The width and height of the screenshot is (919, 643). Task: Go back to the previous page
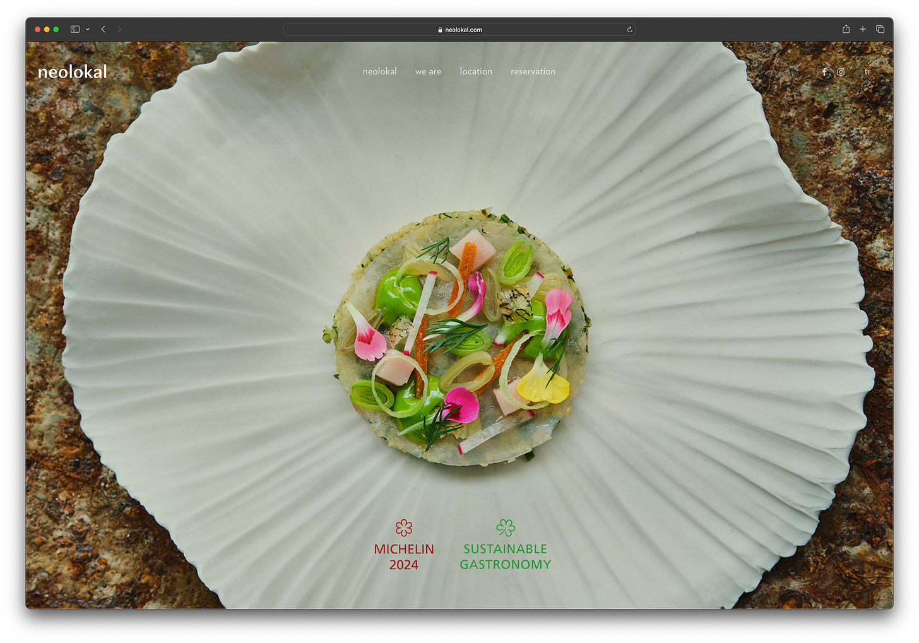103,29
